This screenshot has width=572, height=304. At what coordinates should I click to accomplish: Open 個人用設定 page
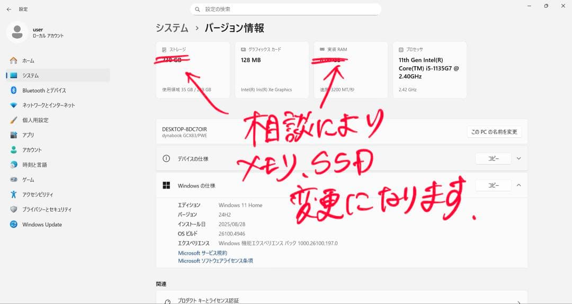pyautogui.click(x=58, y=120)
